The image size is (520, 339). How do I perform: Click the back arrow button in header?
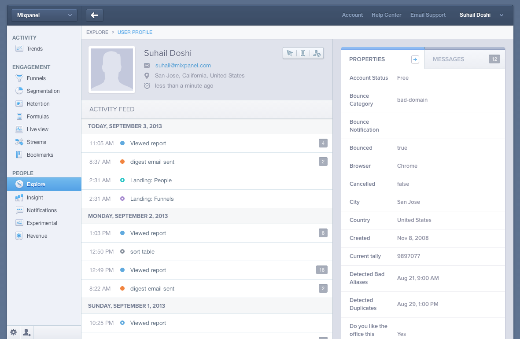pyautogui.click(x=95, y=15)
